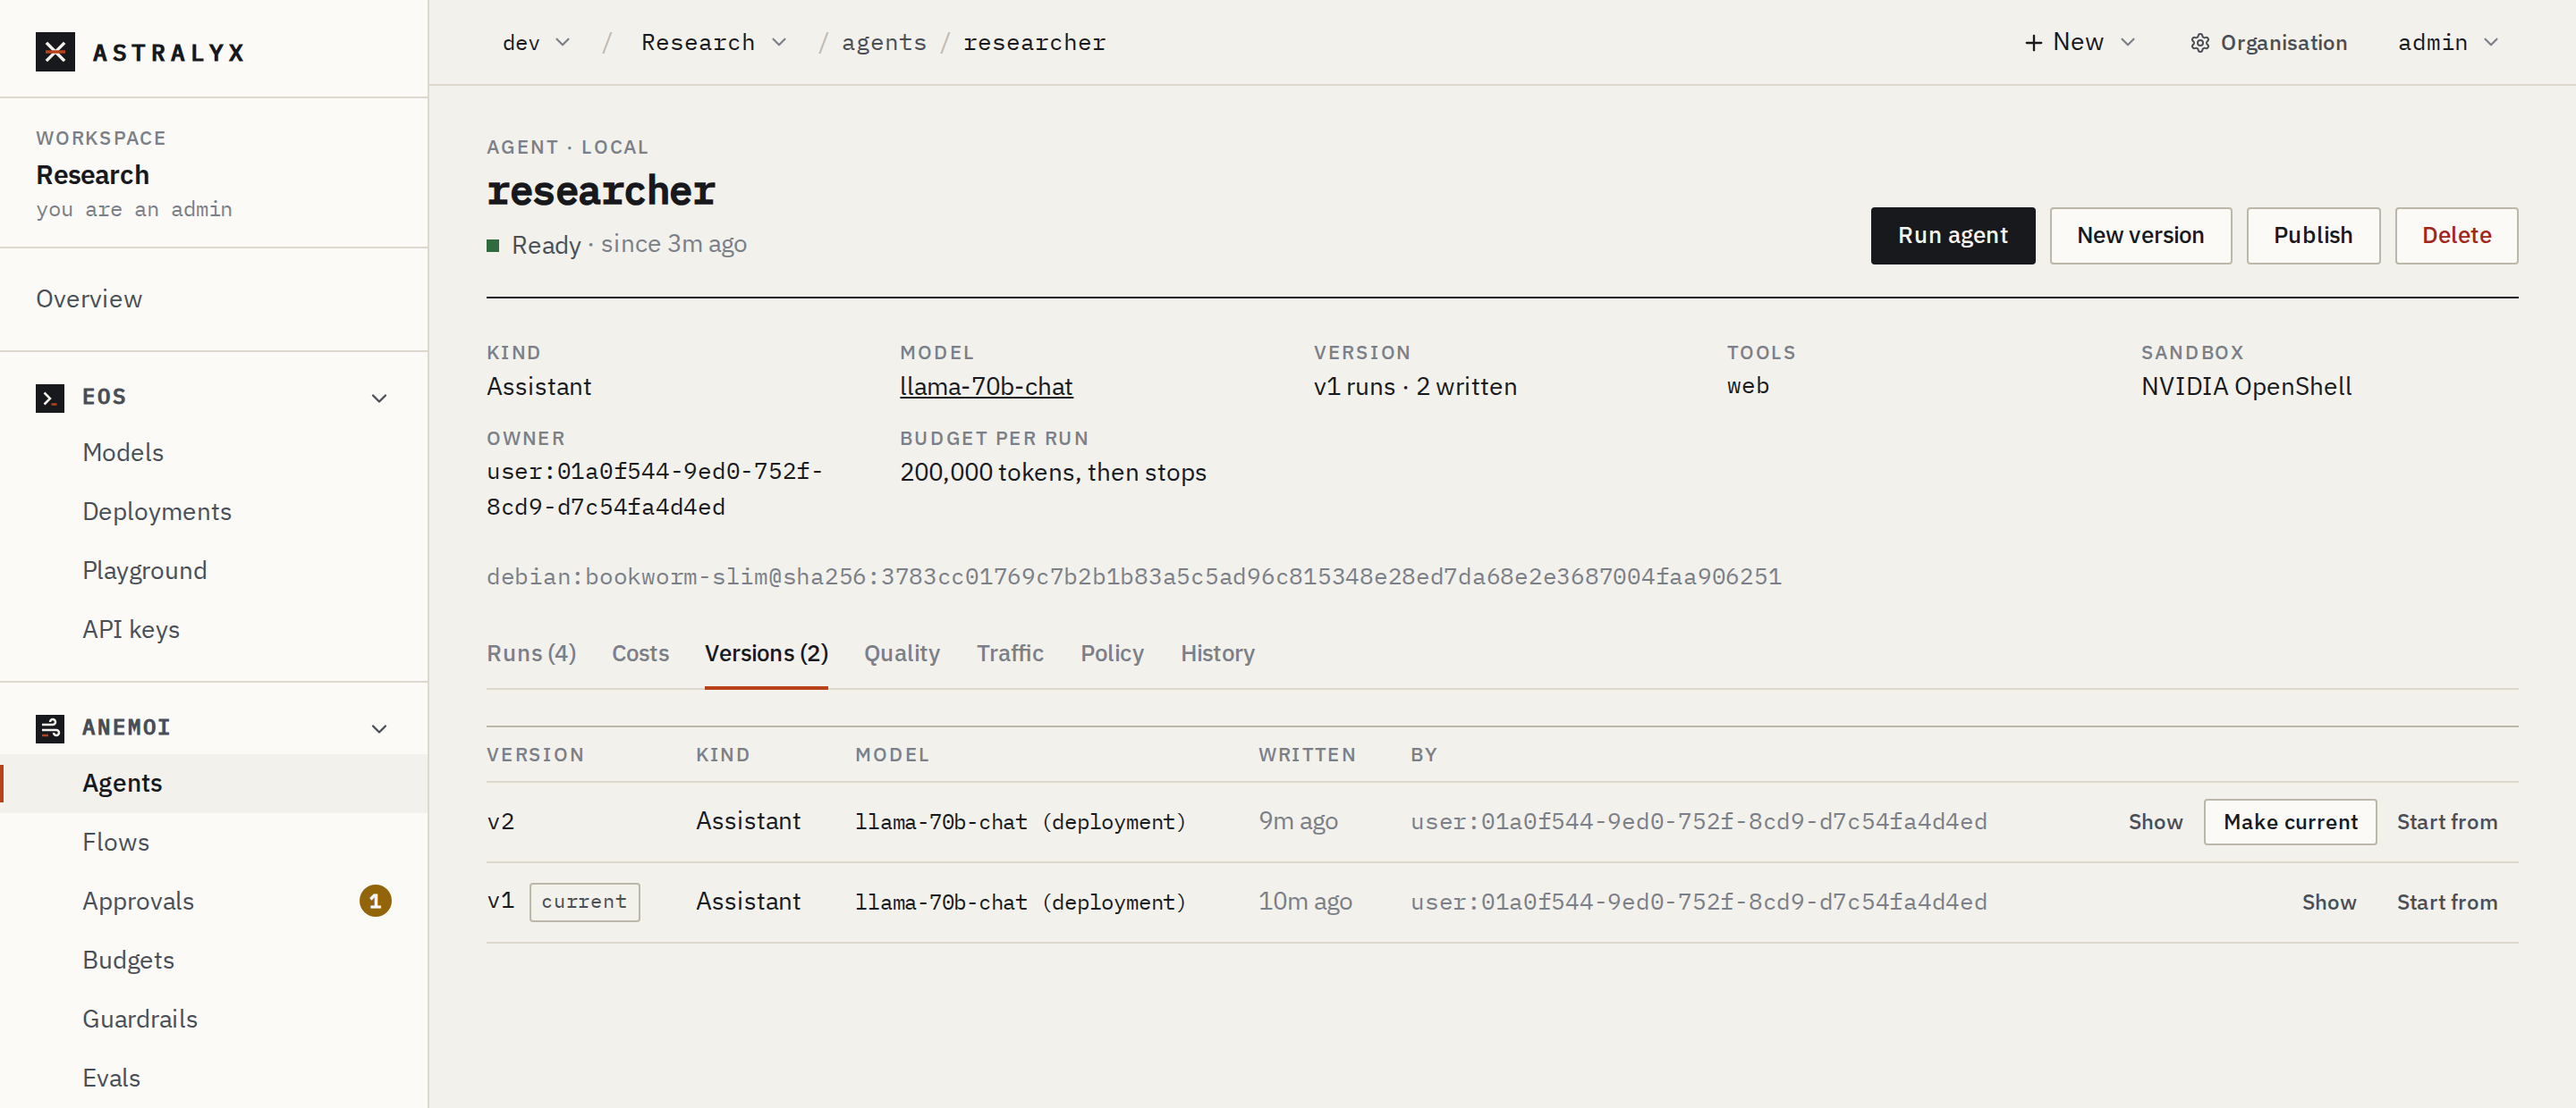The height and width of the screenshot is (1108, 2576).
Task: Open the New dropdown menu
Action: point(2080,42)
